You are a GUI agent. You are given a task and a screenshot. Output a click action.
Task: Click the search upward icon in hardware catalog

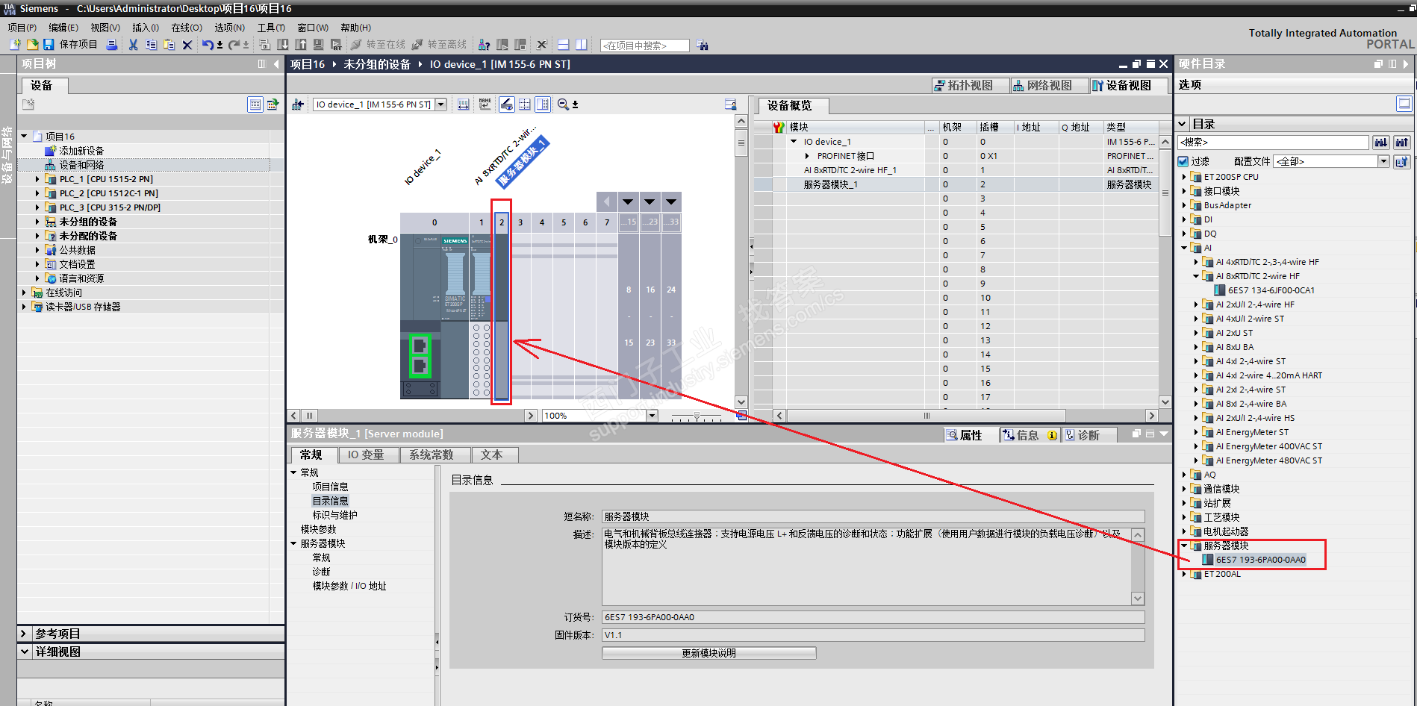pyautogui.click(x=1402, y=143)
